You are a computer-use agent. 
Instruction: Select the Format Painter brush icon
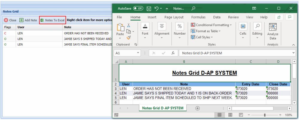(129, 38)
